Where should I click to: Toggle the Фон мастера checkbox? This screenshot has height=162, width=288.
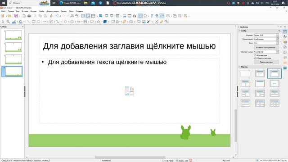click(255, 55)
